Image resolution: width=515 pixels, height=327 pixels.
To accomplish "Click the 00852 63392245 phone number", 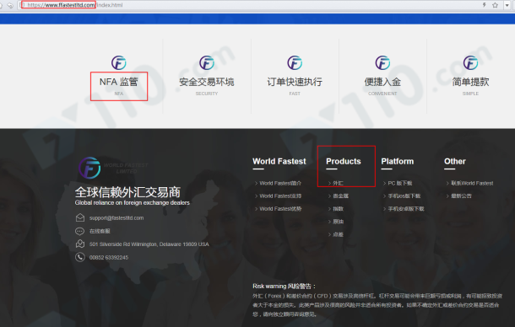I will [109, 257].
